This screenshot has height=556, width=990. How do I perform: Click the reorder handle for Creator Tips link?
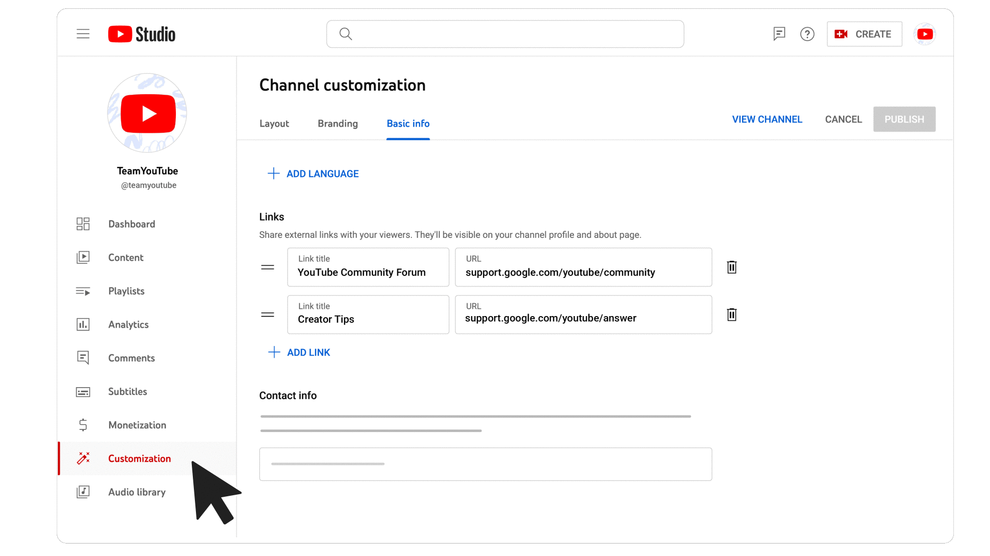point(268,315)
